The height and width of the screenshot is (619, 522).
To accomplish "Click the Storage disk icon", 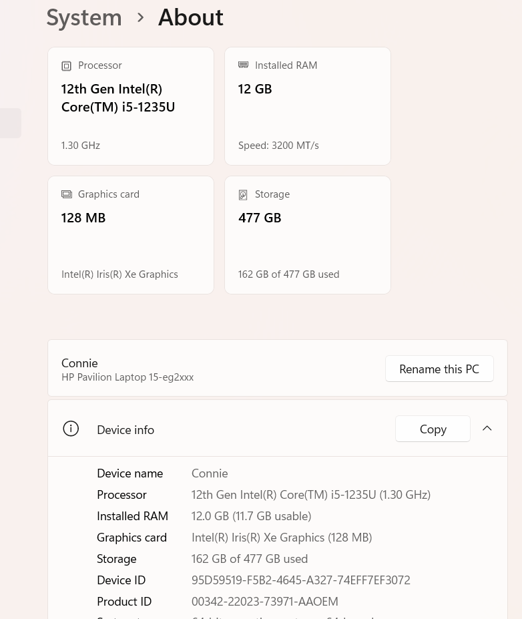I will tap(243, 194).
